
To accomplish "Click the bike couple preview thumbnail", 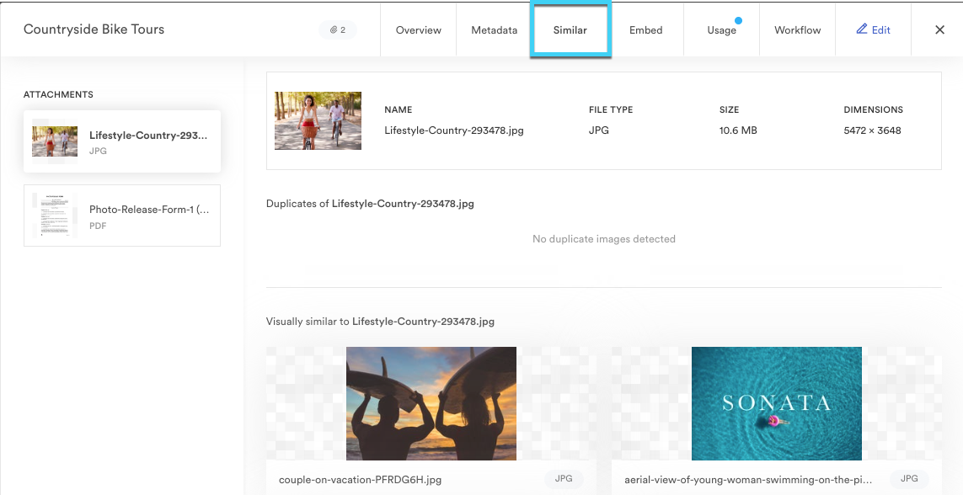I will 318,121.
